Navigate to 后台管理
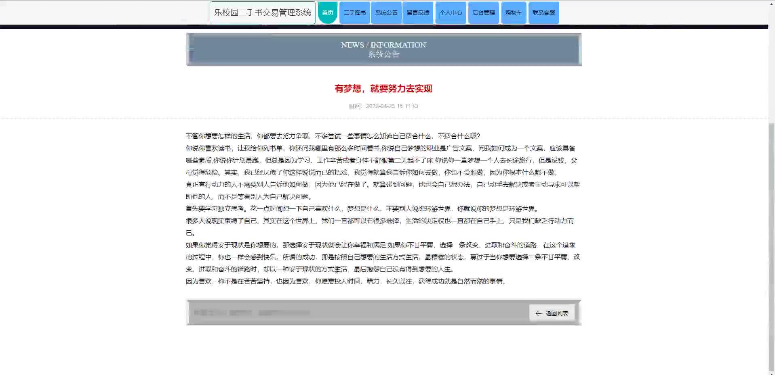The height and width of the screenshot is (375, 775). (484, 12)
